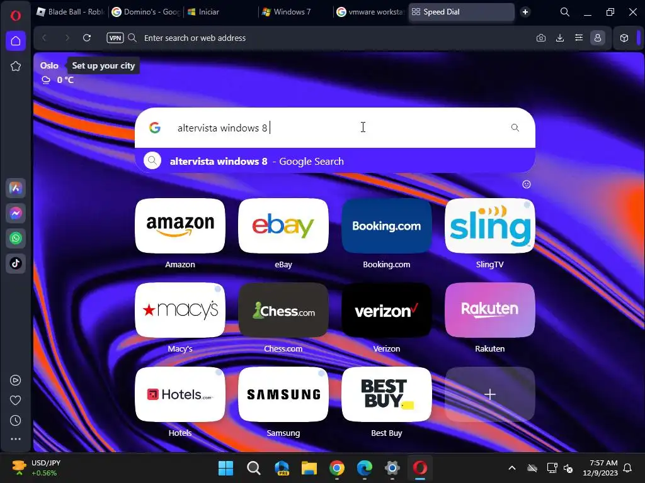Open the eBay speed dial tile
This screenshot has height=483, width=645.
[283, 226]
